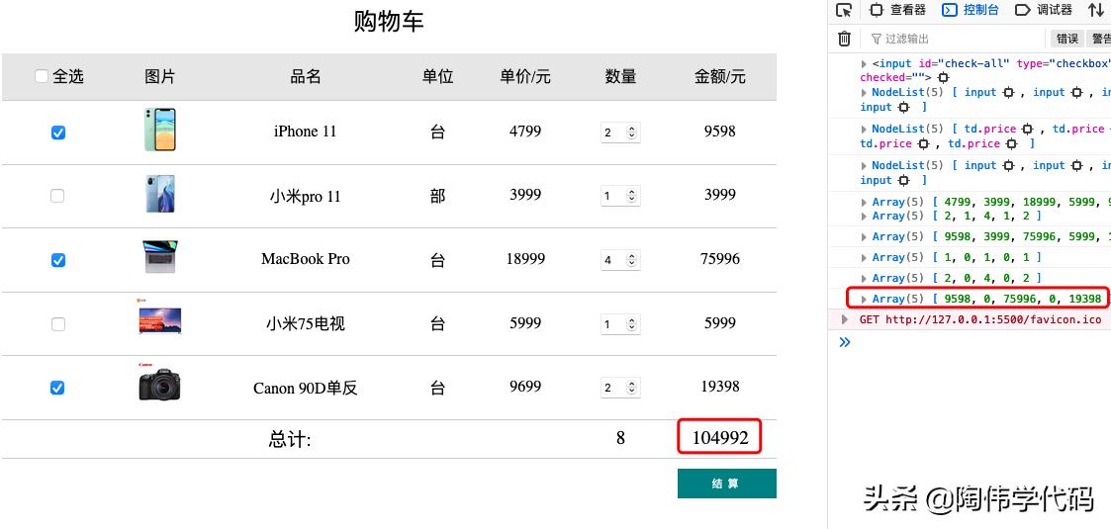Open the network panel arrows icon
Image resolution: width=1111 pixels, height=529 pixels.
[x=1095, y=10]
